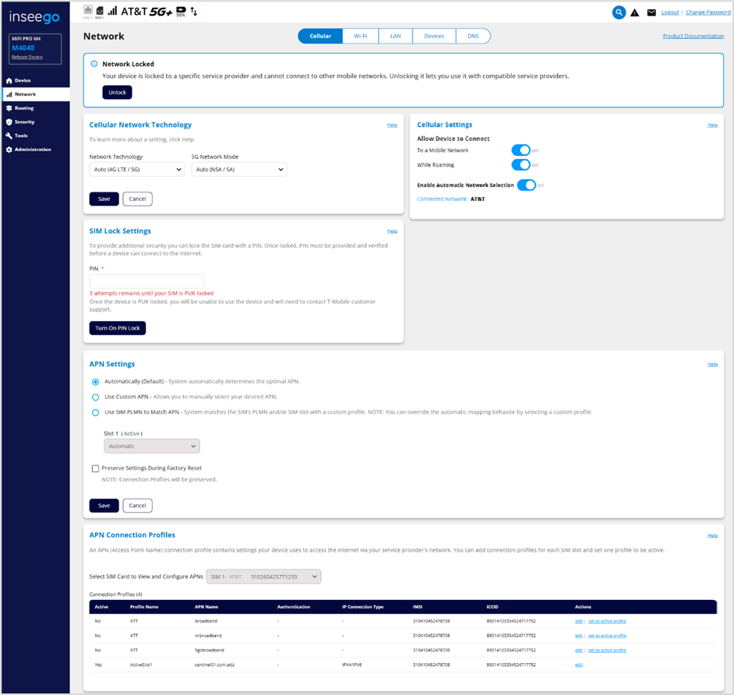Select the Use Custom APN radio button
The height and width of the screenshot is (695, 734).
pos(95,397)
